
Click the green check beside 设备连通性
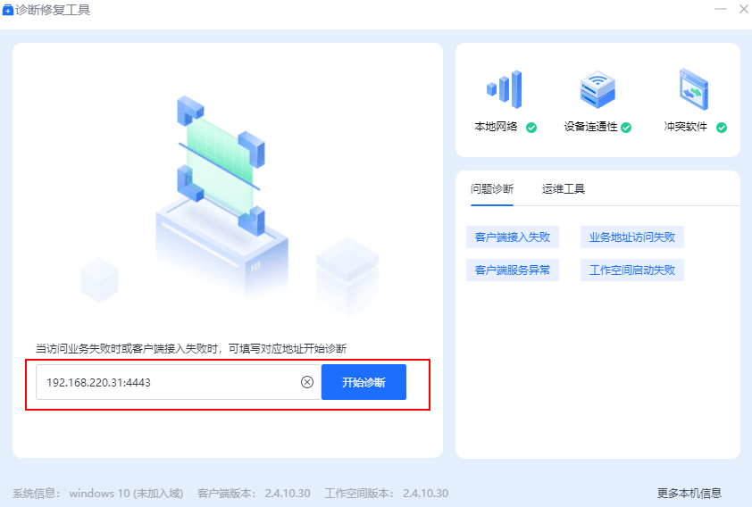(x=626, y=128)
